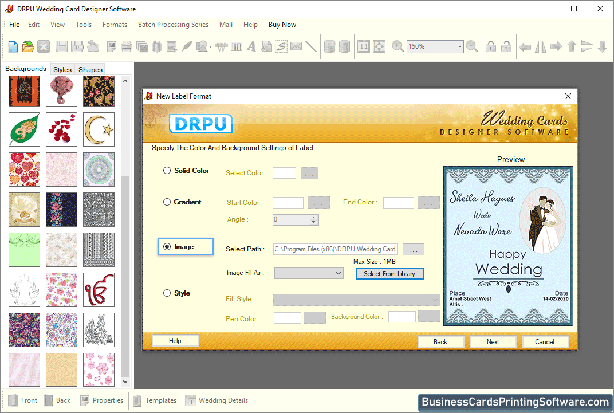Screen dimensions: 614x413
Task: Select the Image radio button
Action: (167, 247)
